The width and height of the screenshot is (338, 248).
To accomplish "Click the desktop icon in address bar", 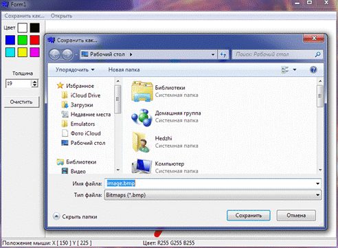I will tap(85, 54).
